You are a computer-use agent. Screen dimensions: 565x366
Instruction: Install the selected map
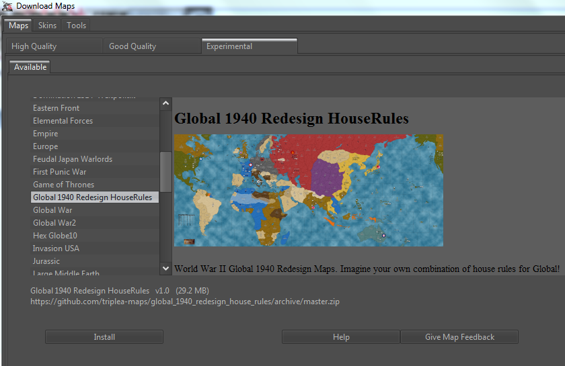pyautogui.click(x=104, y=337)
